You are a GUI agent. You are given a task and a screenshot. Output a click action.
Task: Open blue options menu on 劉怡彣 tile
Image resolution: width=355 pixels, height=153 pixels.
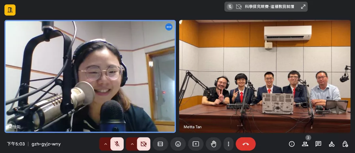click(169, 27)
